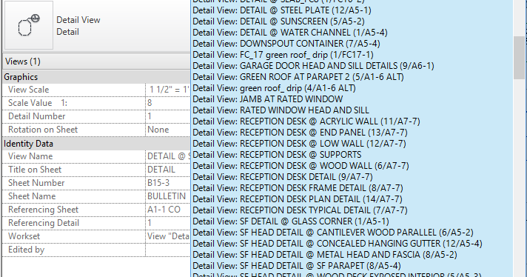The width and height of the screenshot is (527, 277).
Task: Pick RECEPTION DESK @ WOOD WALL (6/A7-7)
Action: [x=301, y=166]
